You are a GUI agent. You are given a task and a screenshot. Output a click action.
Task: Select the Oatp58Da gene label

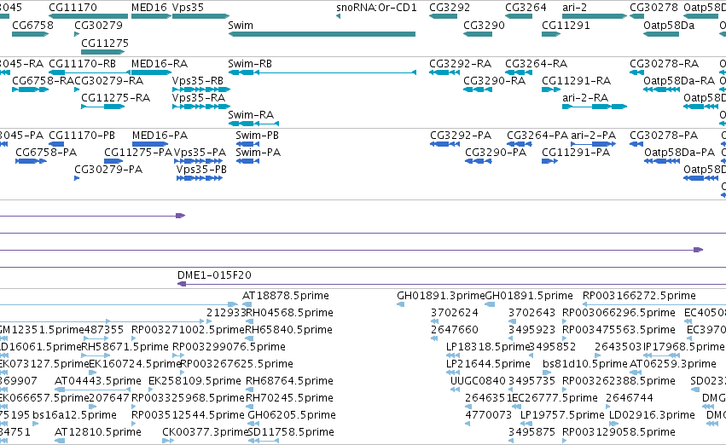click(669, 25)
